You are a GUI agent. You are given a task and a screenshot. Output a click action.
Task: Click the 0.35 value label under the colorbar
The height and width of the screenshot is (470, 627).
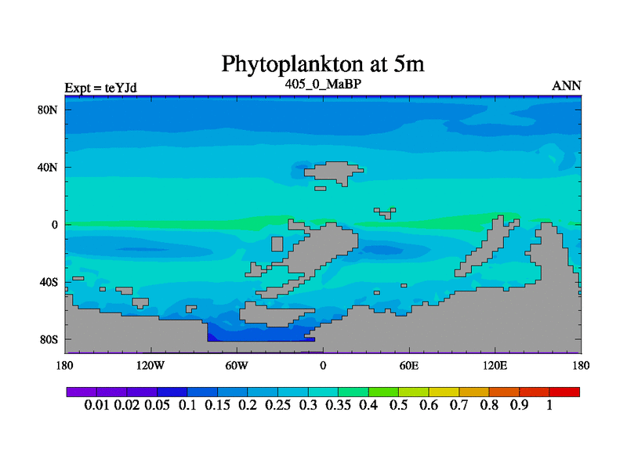(x=339, y=405)
